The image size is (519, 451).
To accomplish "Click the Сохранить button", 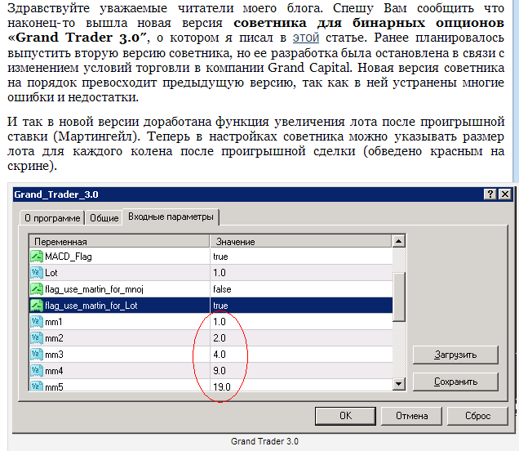I will [x=455, y=382].
